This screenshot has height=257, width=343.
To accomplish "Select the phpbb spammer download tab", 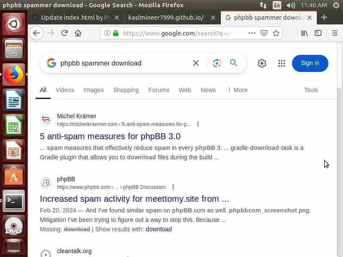I will (269, 18).
